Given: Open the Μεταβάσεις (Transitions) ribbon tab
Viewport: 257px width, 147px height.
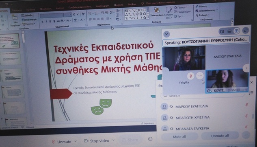Looking at the screenshot, I should (x=45, y=9).
